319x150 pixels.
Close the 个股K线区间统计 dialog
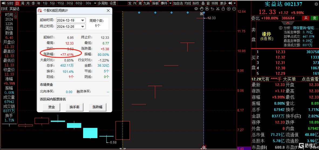[x=108, y=11]
